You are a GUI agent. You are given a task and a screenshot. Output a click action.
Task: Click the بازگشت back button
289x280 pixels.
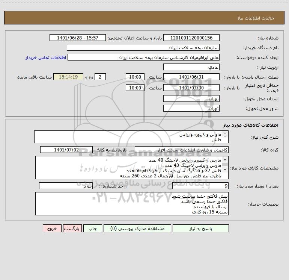click(x=72, y=229)
